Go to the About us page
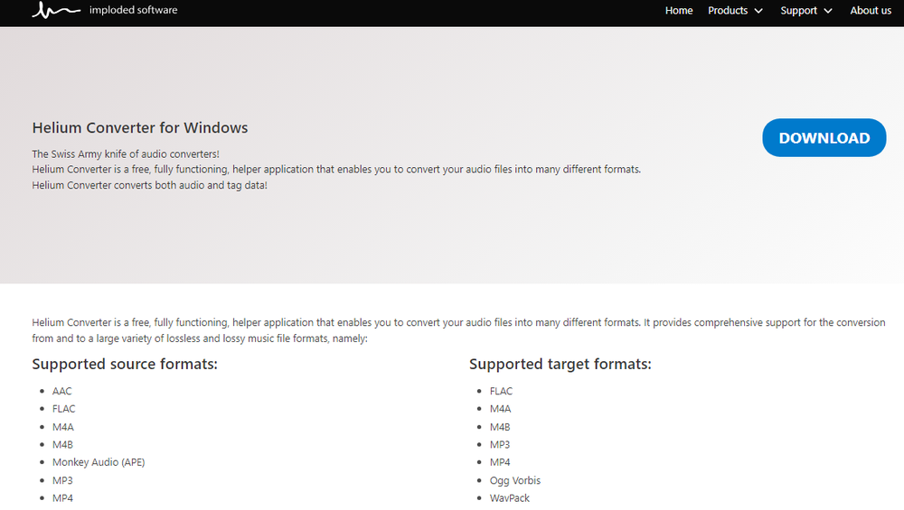 (871, 10)
